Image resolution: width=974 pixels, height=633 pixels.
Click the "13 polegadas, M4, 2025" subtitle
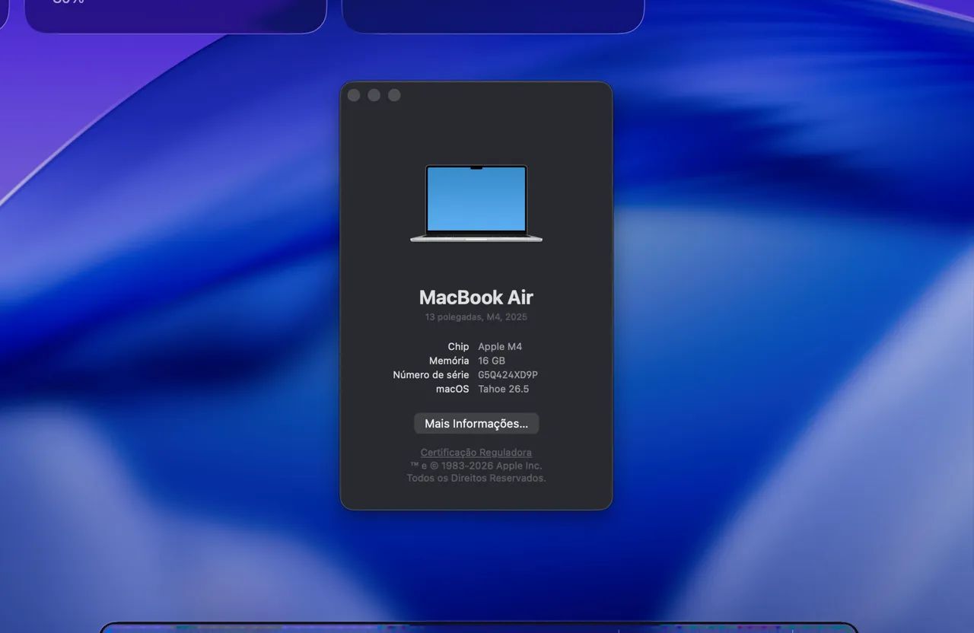[x=476, y=317]
